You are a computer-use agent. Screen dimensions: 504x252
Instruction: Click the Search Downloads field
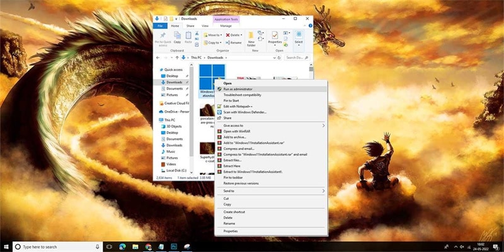(x=297, y=57)
